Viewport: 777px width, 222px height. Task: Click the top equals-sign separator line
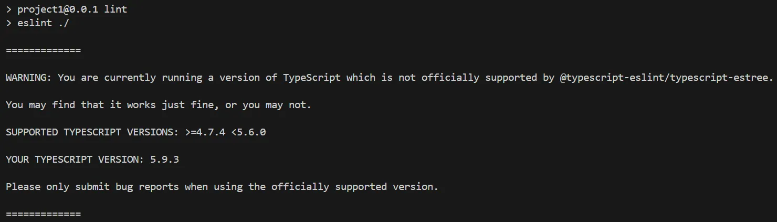click(43, 50)
